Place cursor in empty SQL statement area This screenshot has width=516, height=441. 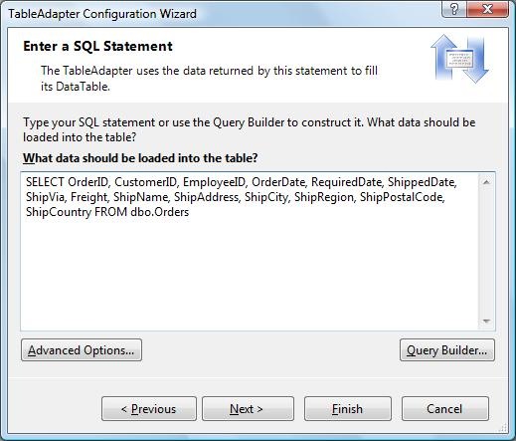pos(249,272)
